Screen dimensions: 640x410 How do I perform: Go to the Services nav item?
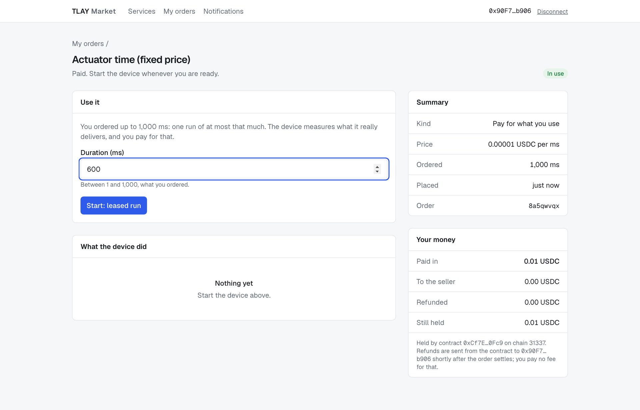142,11
